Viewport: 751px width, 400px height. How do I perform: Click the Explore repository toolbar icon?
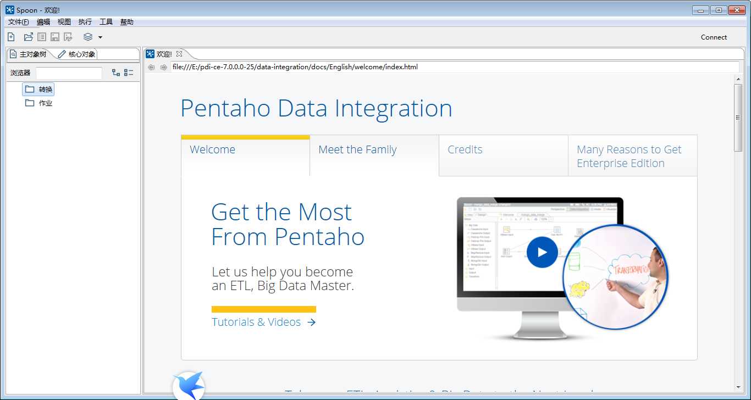(x=42, y=37)
